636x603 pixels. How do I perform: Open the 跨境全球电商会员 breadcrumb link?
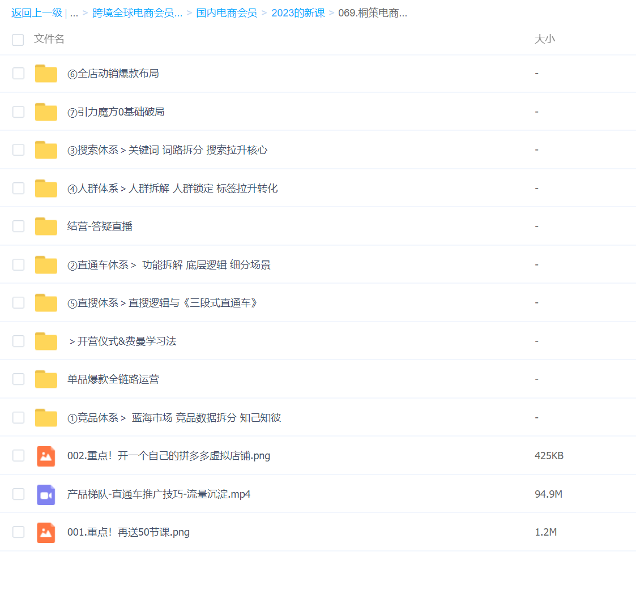pyautogui.click(x=137, y=12)
